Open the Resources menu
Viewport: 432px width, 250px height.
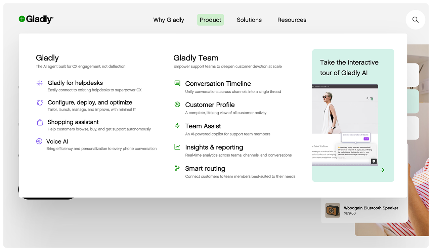pyautogui.click(x=292, y=20)
